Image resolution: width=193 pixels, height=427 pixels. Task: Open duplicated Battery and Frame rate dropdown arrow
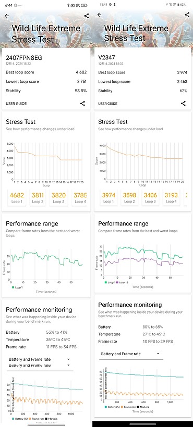[x=68, y=365]
